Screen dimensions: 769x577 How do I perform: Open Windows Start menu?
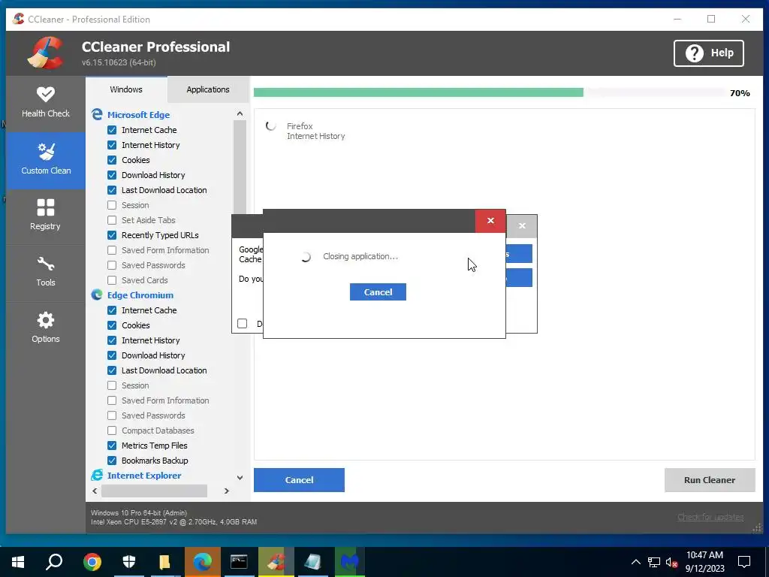pyautogui.click(x=18, y=562)
